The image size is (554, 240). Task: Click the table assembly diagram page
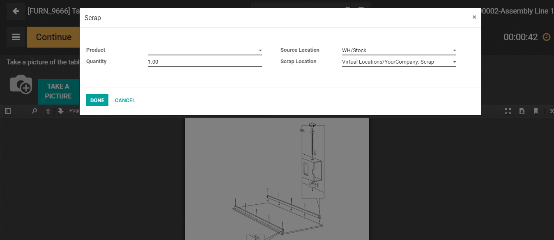click(x=277, y=179)
